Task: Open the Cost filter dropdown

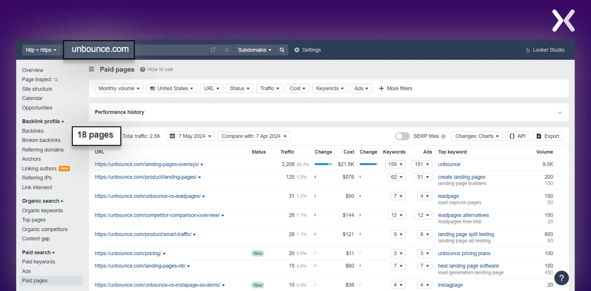Action: click(x=298, y=88)
